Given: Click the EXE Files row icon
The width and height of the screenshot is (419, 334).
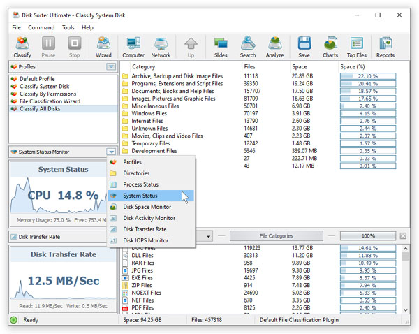Looking at the screenshot, I should 125,278.
